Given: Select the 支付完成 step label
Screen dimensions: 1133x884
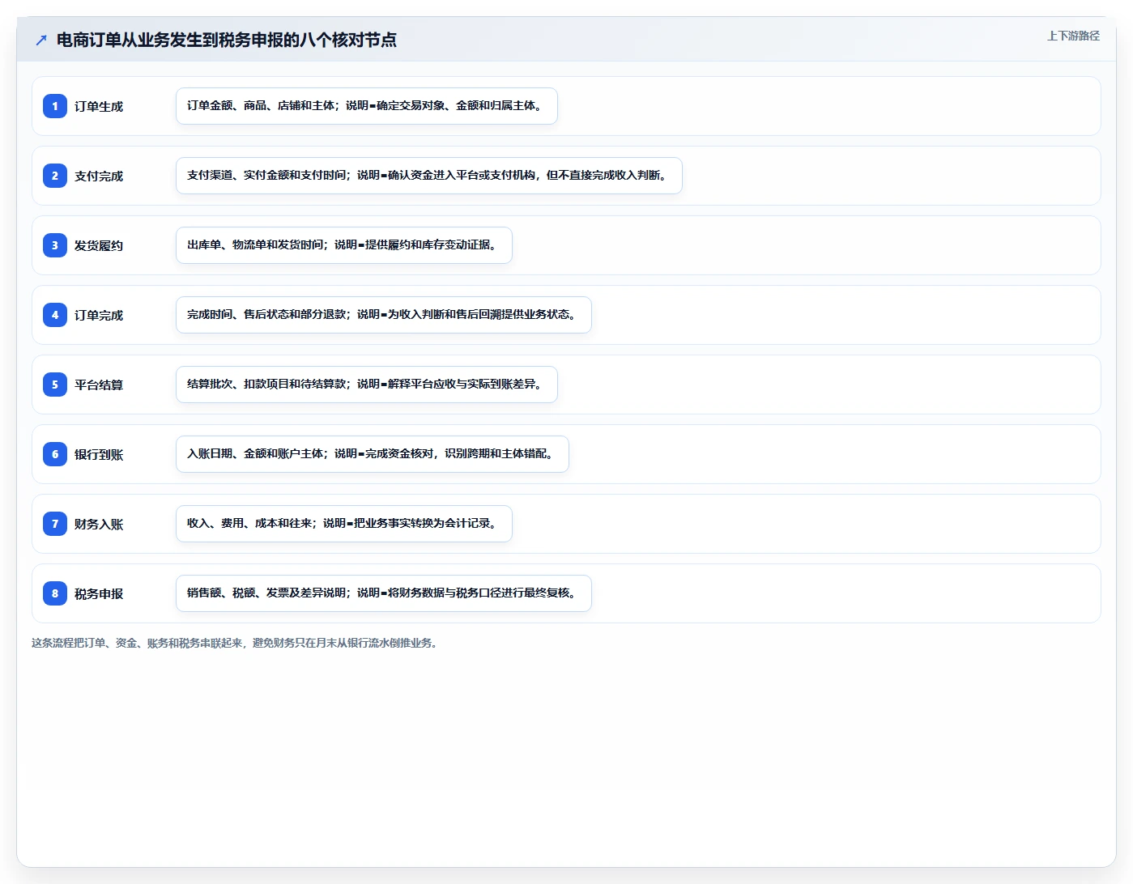Looking at the screenshot, I should point(99,176).
